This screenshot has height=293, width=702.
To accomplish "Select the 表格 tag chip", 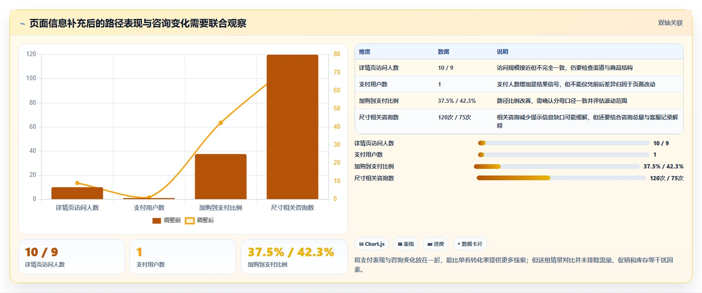I will [x=406, y=244].
